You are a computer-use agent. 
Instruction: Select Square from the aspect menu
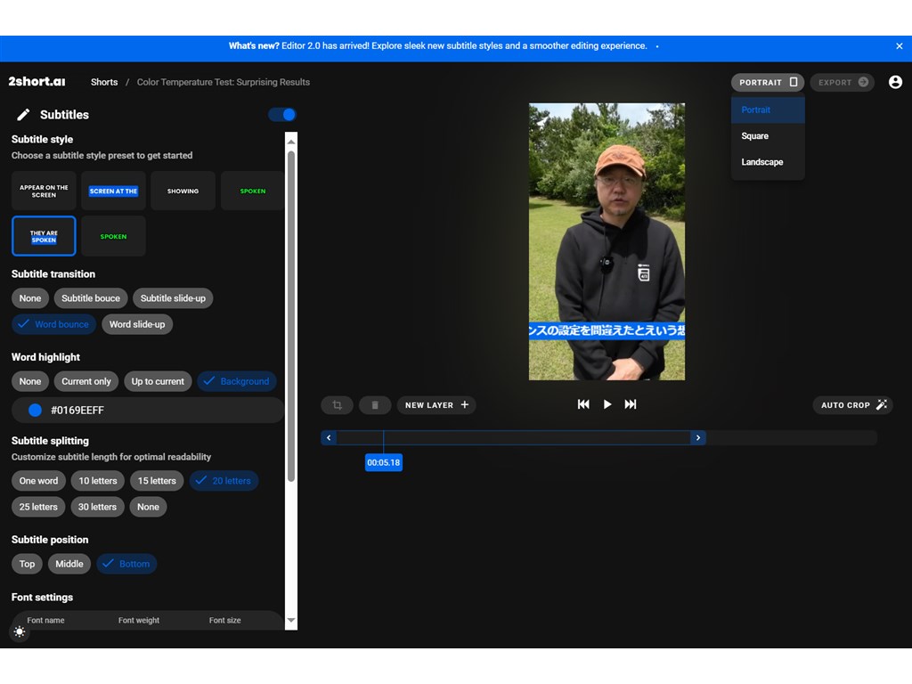click(x=768, y=136)
